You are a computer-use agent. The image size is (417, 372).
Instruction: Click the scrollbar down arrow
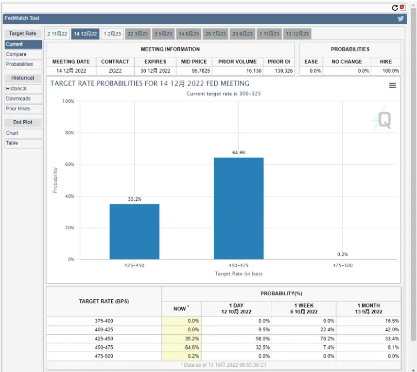coord(413,370)
